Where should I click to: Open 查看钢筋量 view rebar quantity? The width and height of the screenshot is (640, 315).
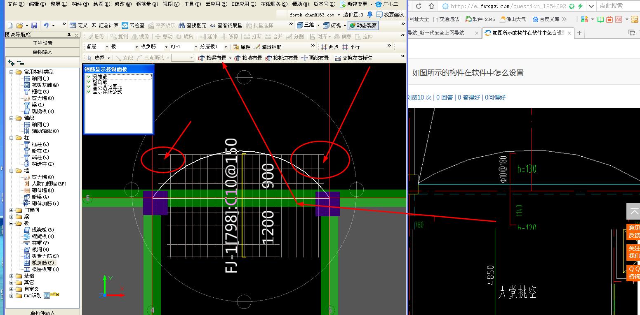[x=226, y=25]
